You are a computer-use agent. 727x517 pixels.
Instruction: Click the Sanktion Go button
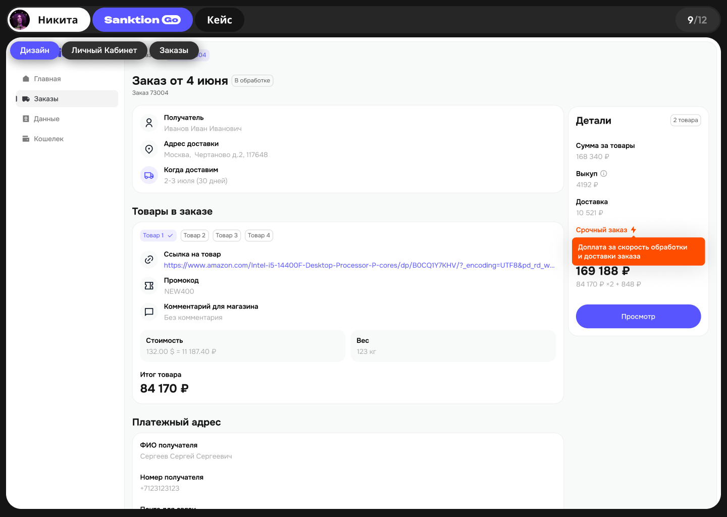tap(142, 19)
